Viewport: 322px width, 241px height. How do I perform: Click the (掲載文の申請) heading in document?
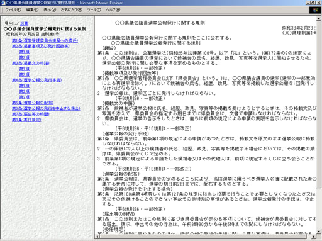click(x=118, y=103)
